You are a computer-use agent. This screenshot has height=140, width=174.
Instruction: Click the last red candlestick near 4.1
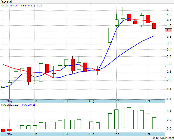point(154,26)
